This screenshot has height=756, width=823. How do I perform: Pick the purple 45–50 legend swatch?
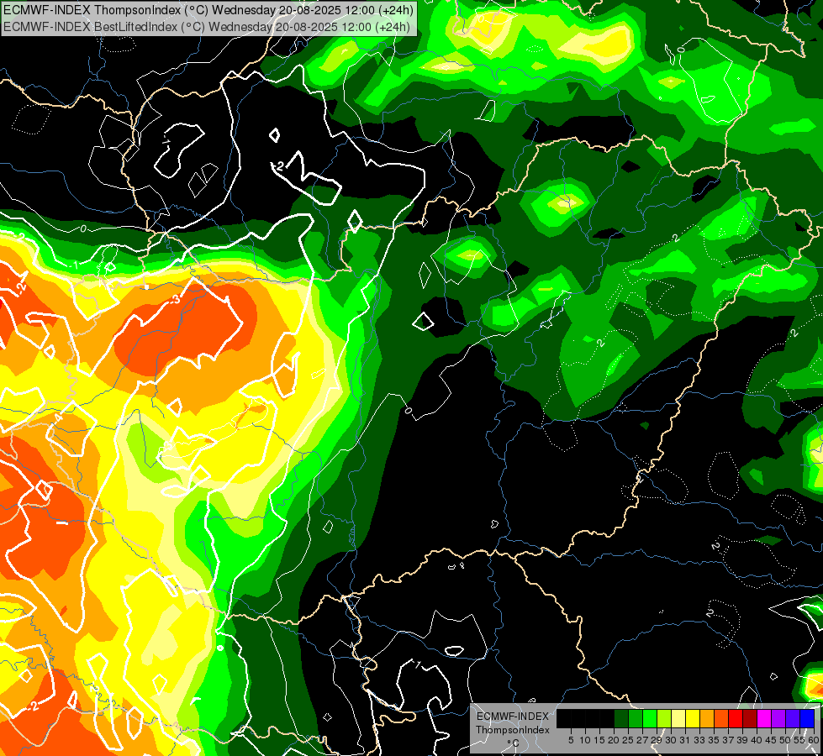point(778,718)
